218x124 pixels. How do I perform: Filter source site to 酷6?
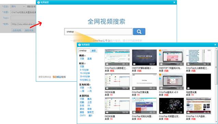[90, 115]
